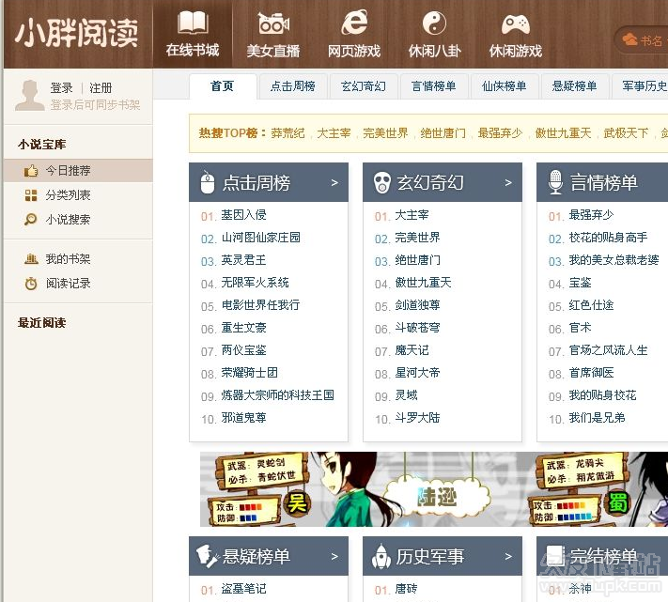Open novel 电影世界任我行

click(261, 305)
